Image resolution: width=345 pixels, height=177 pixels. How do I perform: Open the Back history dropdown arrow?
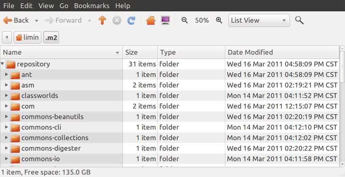point(36,20)
